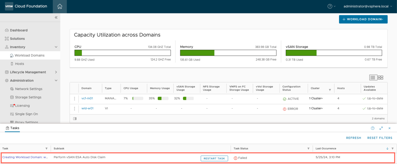Click the REFRESH tasks button

pyautogui.click(x=354, y=138)
